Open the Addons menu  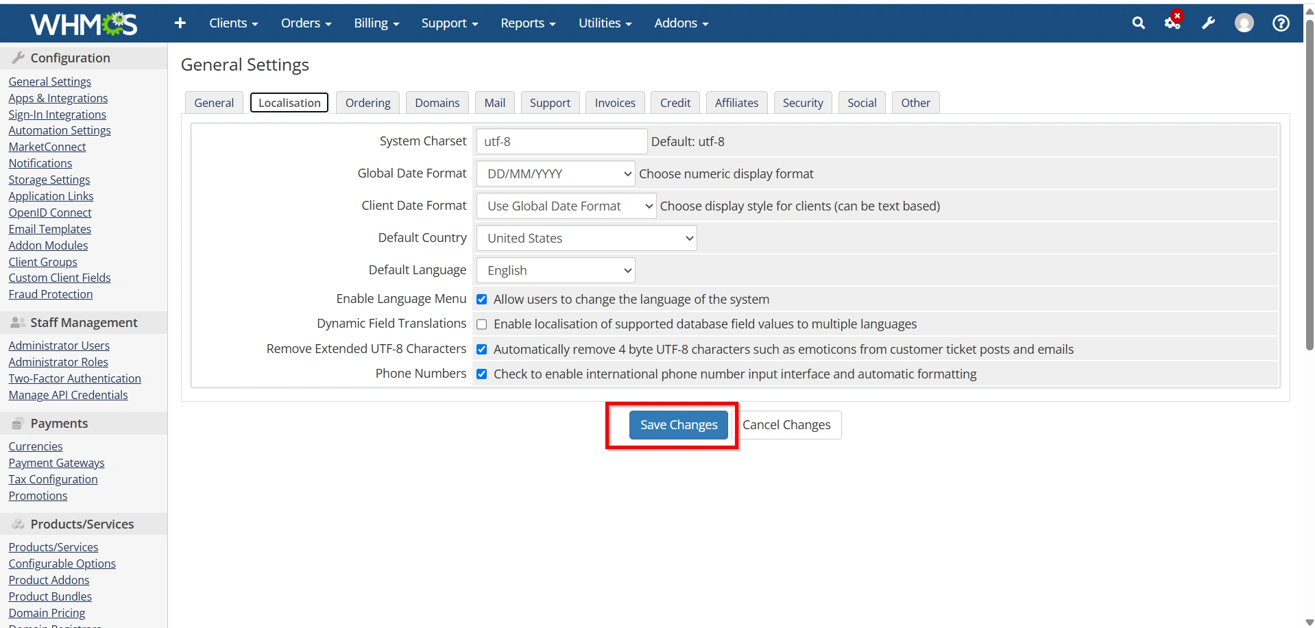click(681, 23)
